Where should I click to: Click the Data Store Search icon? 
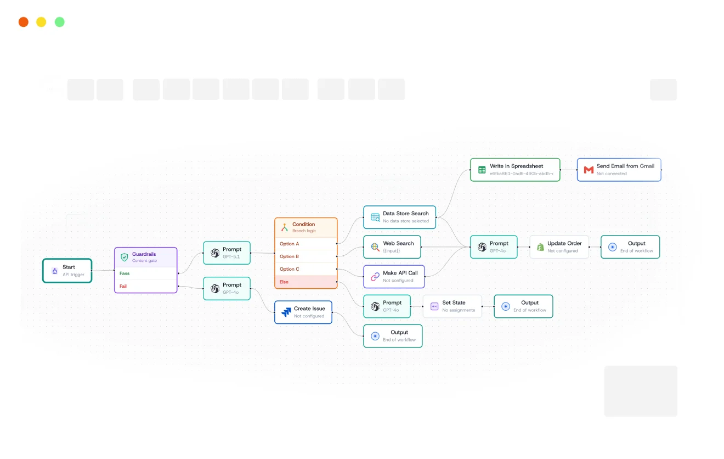pos(375,217)
